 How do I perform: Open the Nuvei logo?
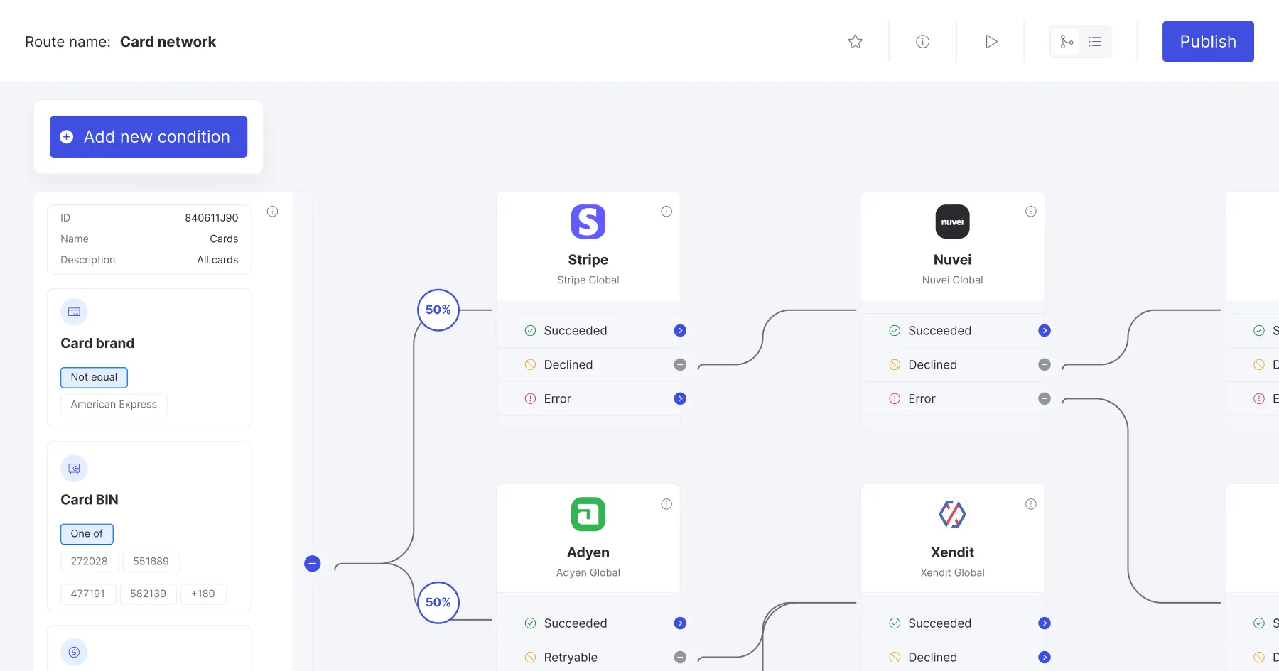click(x=952, y=222)
